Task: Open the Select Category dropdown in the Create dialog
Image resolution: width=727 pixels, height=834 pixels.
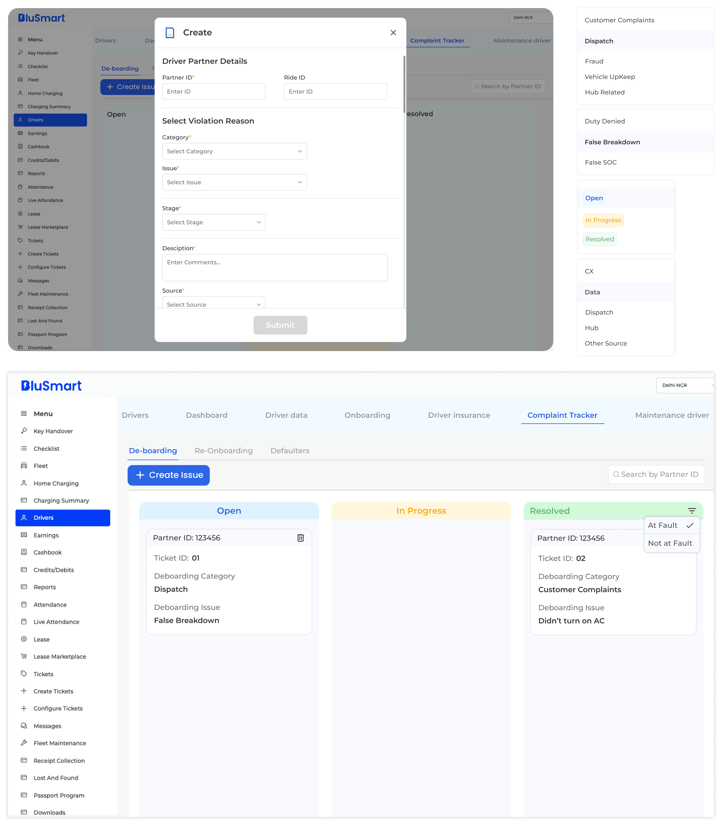Action: (x=234, y=151)
